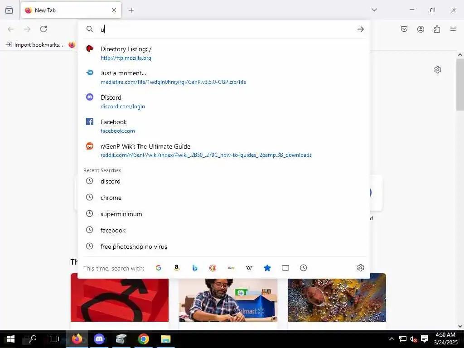Open Windows taskbar search

tap(33, 339)
